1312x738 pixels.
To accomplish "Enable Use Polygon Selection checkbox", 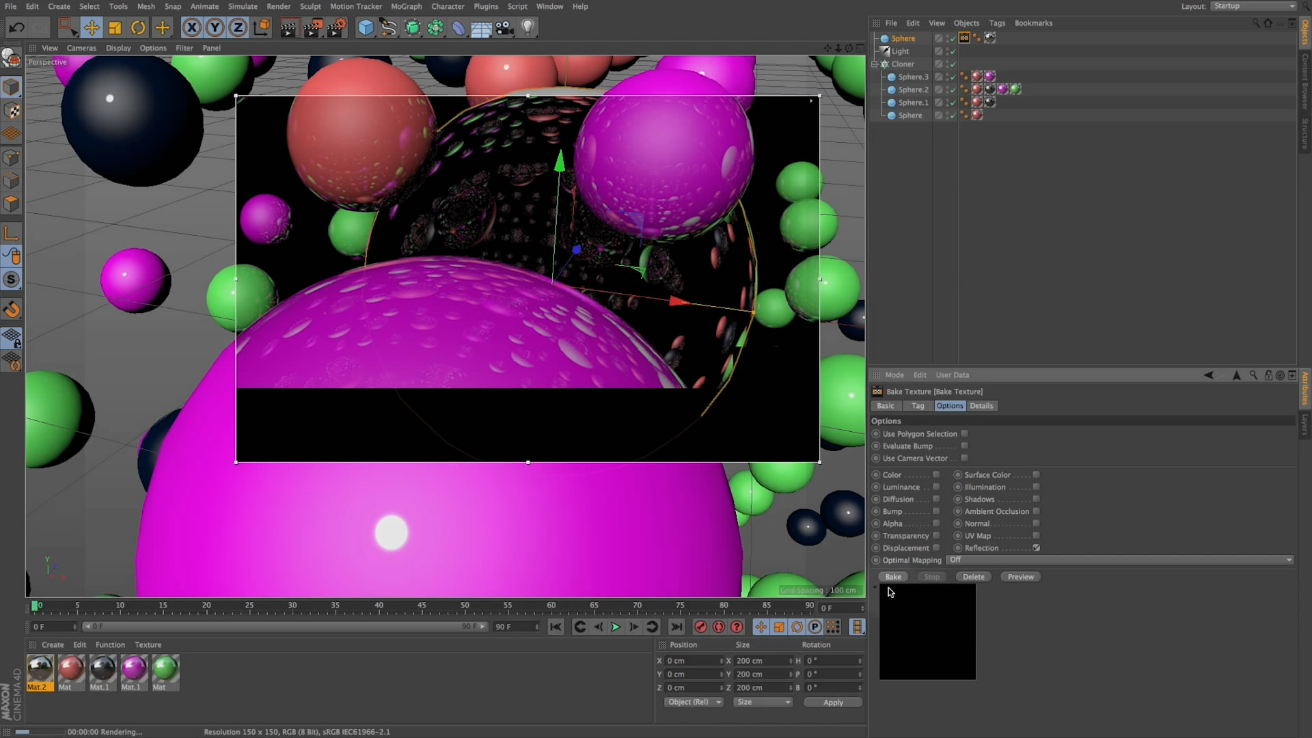I will [964, 433].
